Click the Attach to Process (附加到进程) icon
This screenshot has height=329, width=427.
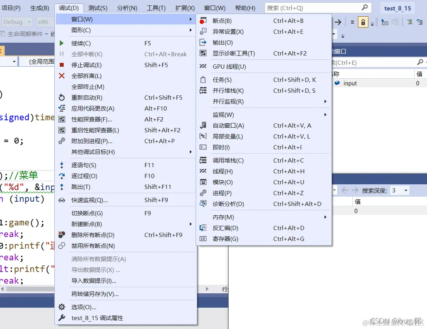[x=62, y=141]
